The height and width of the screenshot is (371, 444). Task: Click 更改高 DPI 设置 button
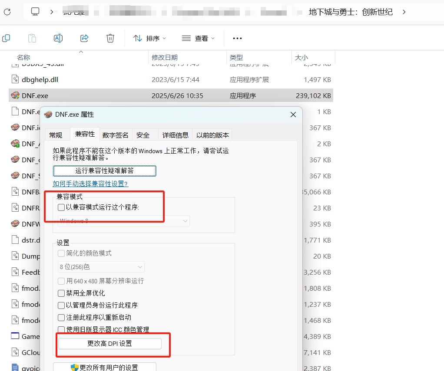click(110, 344)
